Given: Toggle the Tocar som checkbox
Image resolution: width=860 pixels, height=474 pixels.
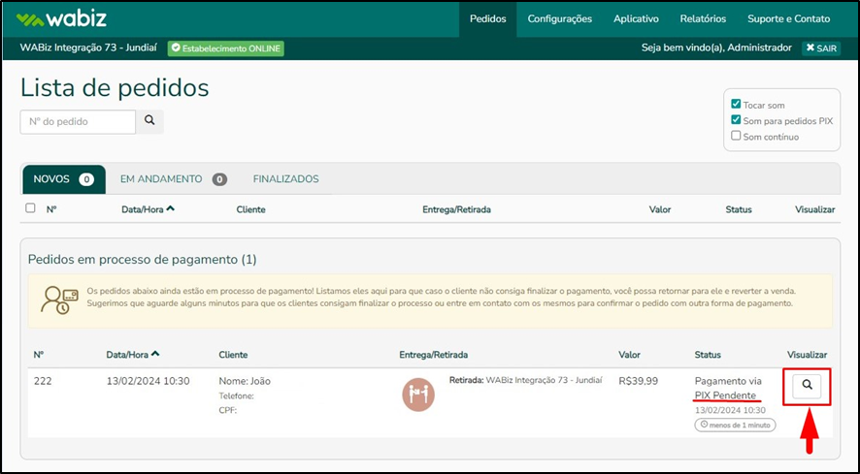Looking at the screenshot, I should [x=736, y=104].
